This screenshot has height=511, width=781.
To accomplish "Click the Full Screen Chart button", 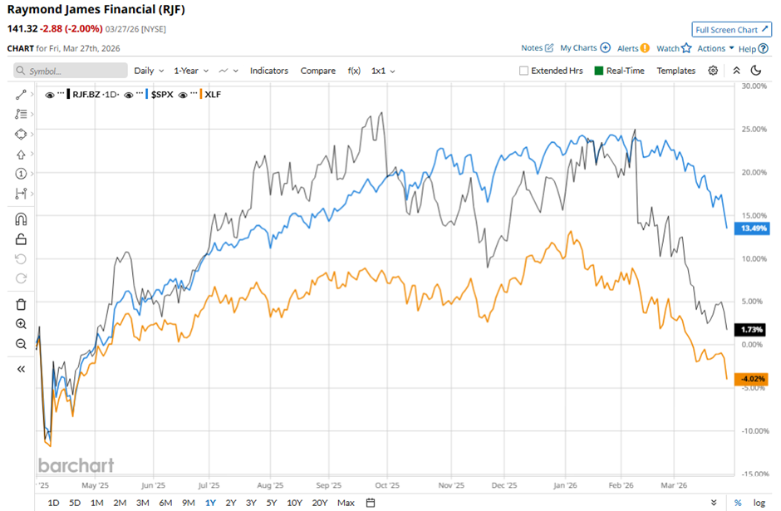I will pos(732,29).
